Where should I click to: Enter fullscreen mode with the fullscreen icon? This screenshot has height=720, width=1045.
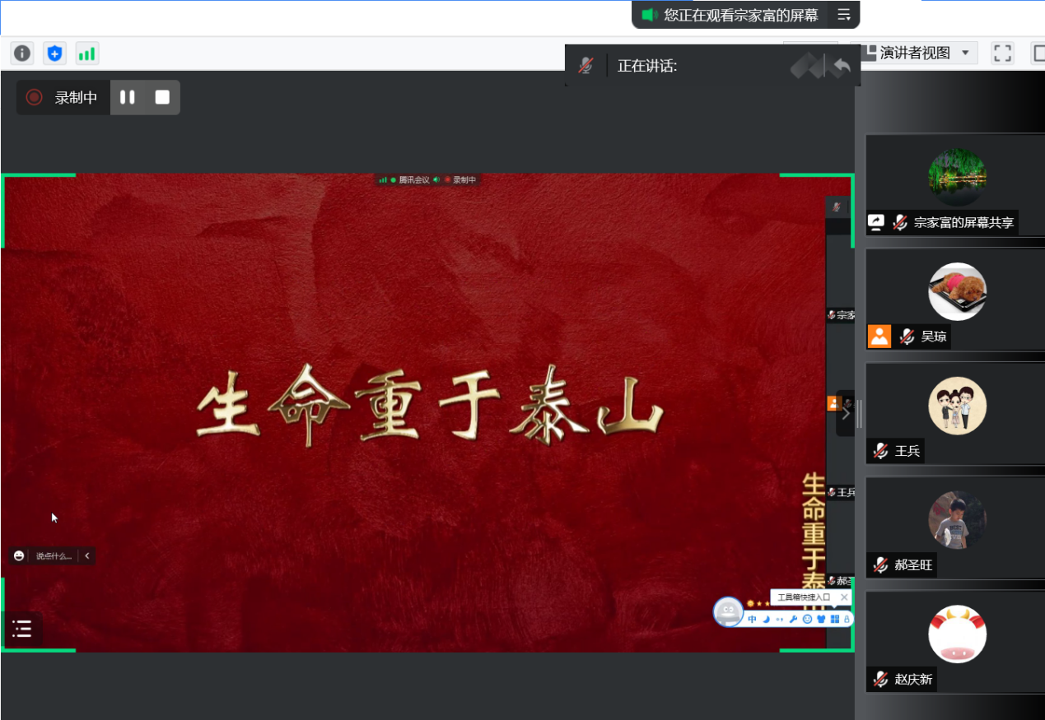[x=1002, y=53]
